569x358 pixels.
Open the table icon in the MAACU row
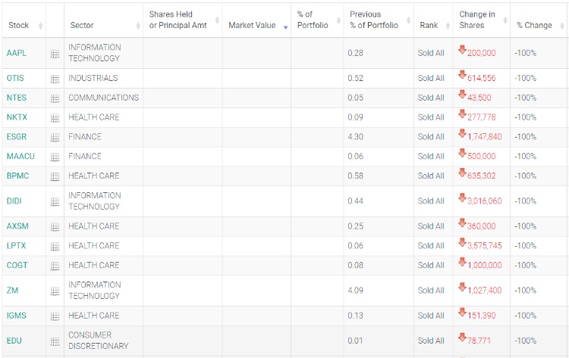point(55,157)
